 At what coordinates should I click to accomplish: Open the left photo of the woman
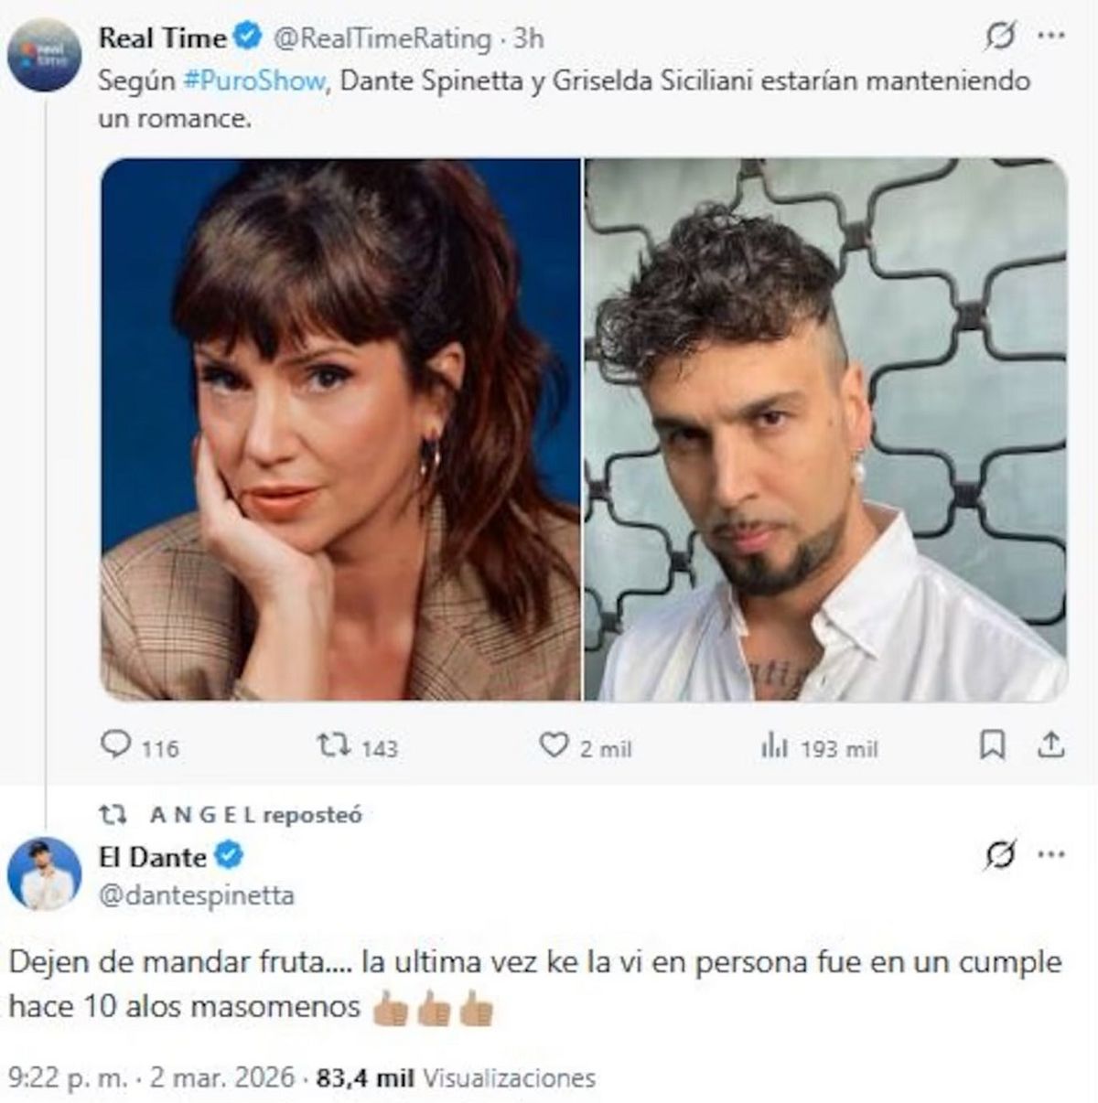pos(340,430)
